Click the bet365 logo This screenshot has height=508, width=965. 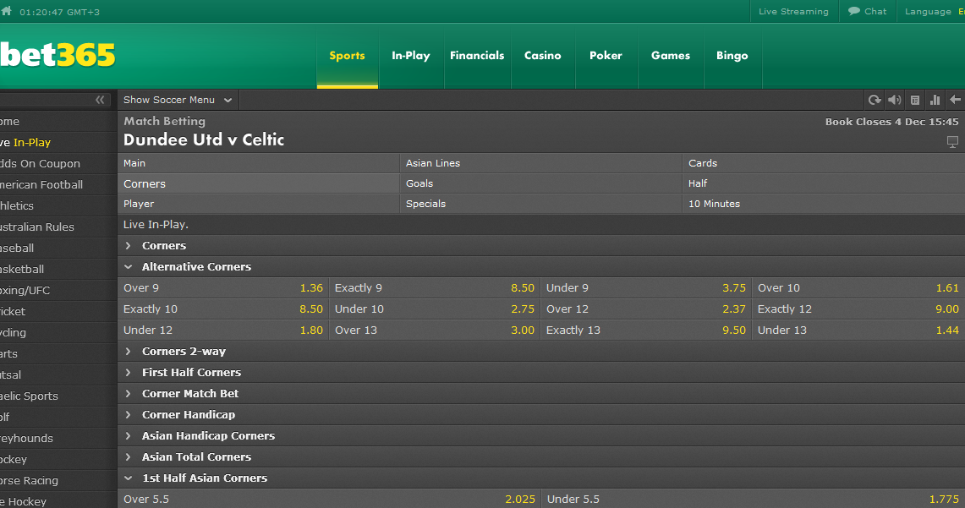[58, 55]
